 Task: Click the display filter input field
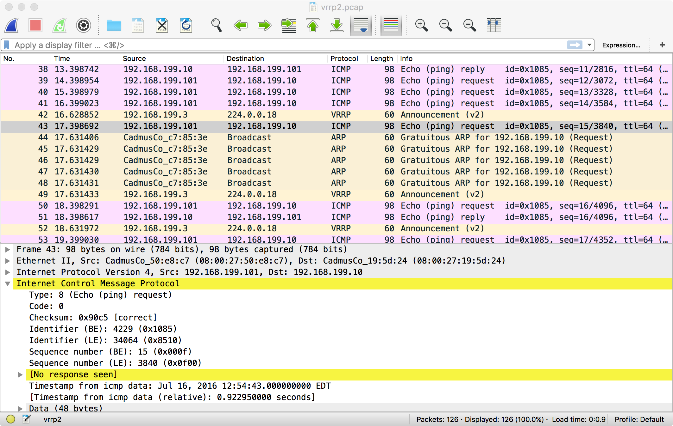click(285, 45)
